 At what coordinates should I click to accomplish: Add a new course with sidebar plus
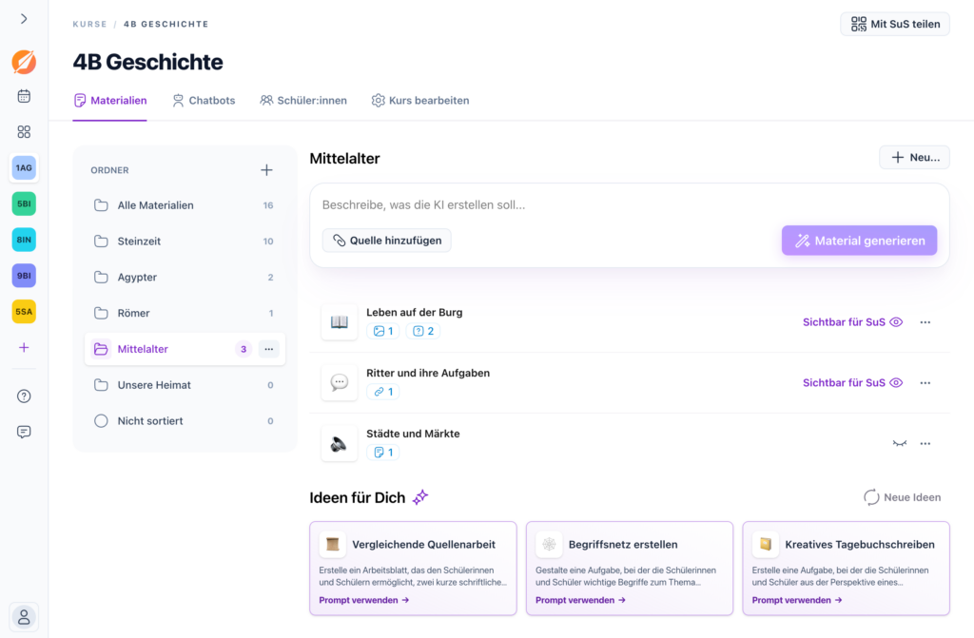pos(24,348)
